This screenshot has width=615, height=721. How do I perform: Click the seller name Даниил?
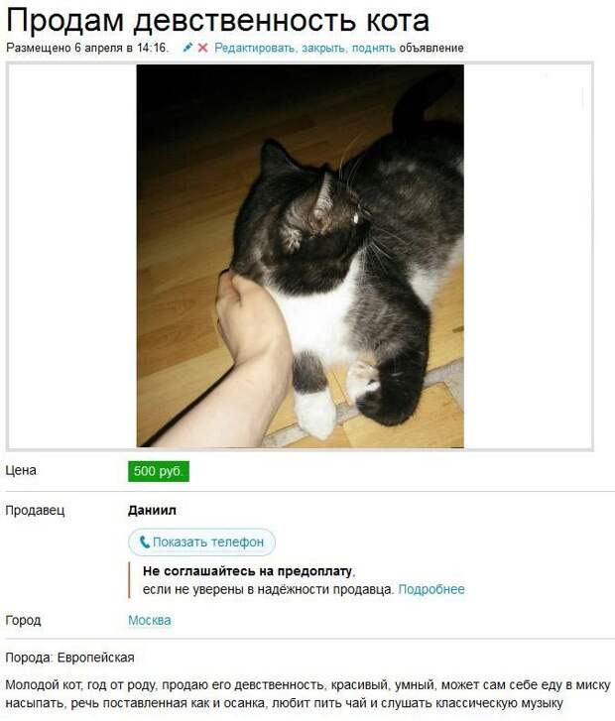tap(152, 511)
